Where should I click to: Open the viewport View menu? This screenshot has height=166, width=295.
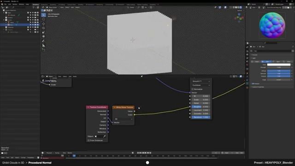(x=62, y=7)
